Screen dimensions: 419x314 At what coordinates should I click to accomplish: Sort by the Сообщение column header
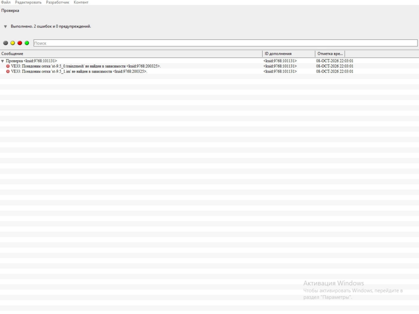click(x=131, y=54)
